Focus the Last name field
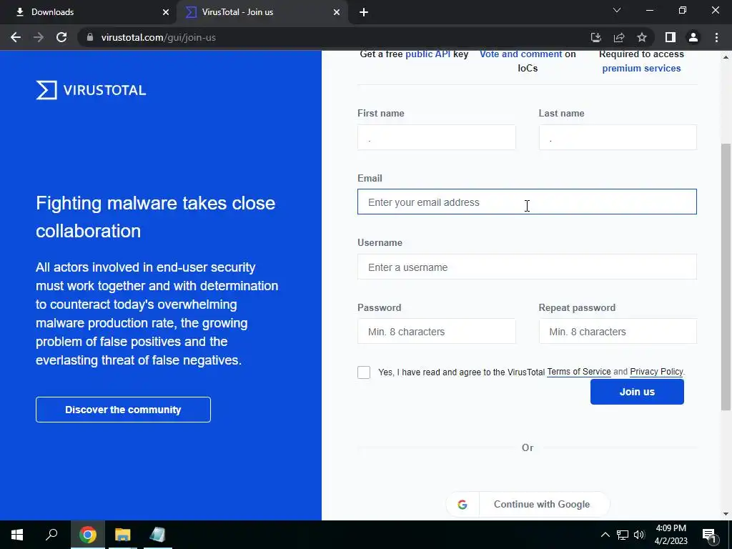Image resolution: width=732 pixels, height=549 pixels. [618, 137]
